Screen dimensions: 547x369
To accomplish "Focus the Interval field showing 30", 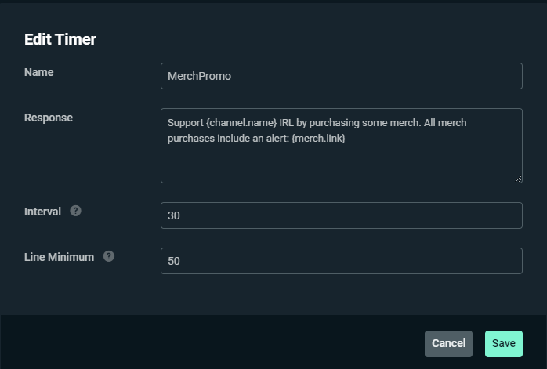I will (342, 215).
